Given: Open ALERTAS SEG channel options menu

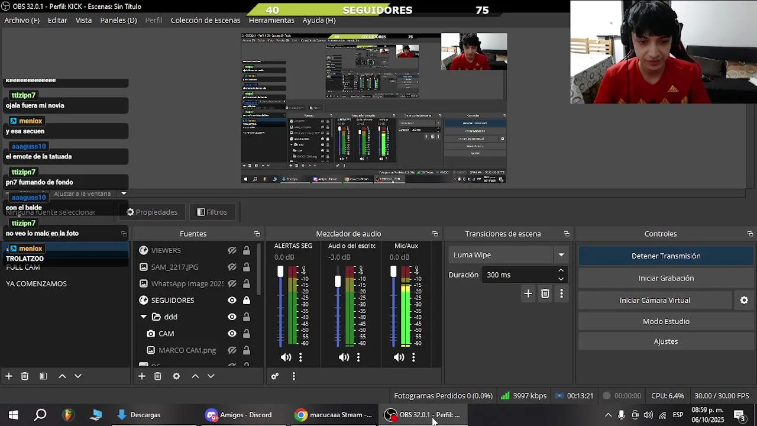Looking at the screenshot, I should [300, 357].
